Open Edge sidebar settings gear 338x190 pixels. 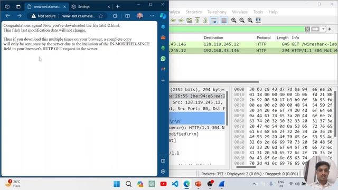[163, 171]
